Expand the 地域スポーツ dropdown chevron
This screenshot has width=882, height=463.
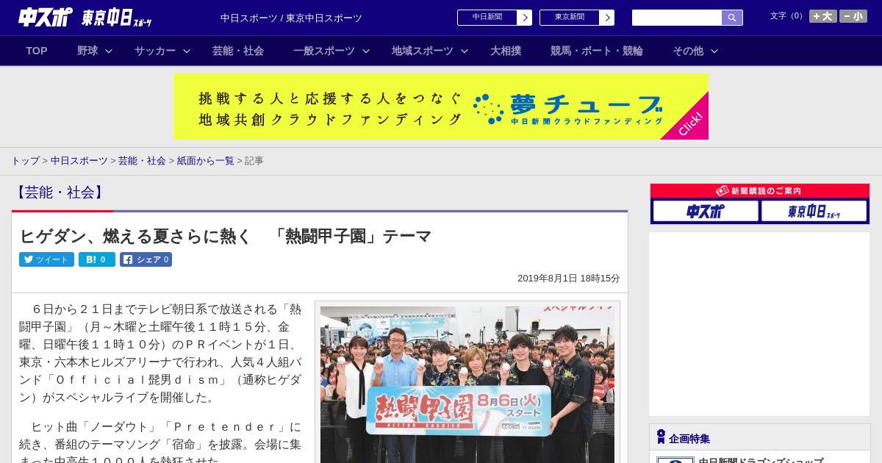465,51
